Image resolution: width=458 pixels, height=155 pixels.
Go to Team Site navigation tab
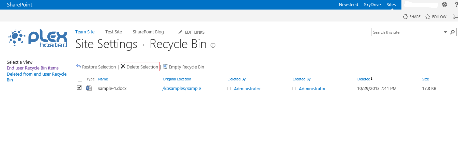[x=85, y=32]
